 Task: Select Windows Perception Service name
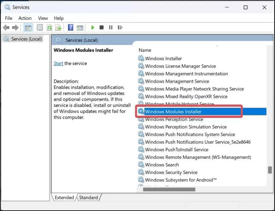click(174, 119)
